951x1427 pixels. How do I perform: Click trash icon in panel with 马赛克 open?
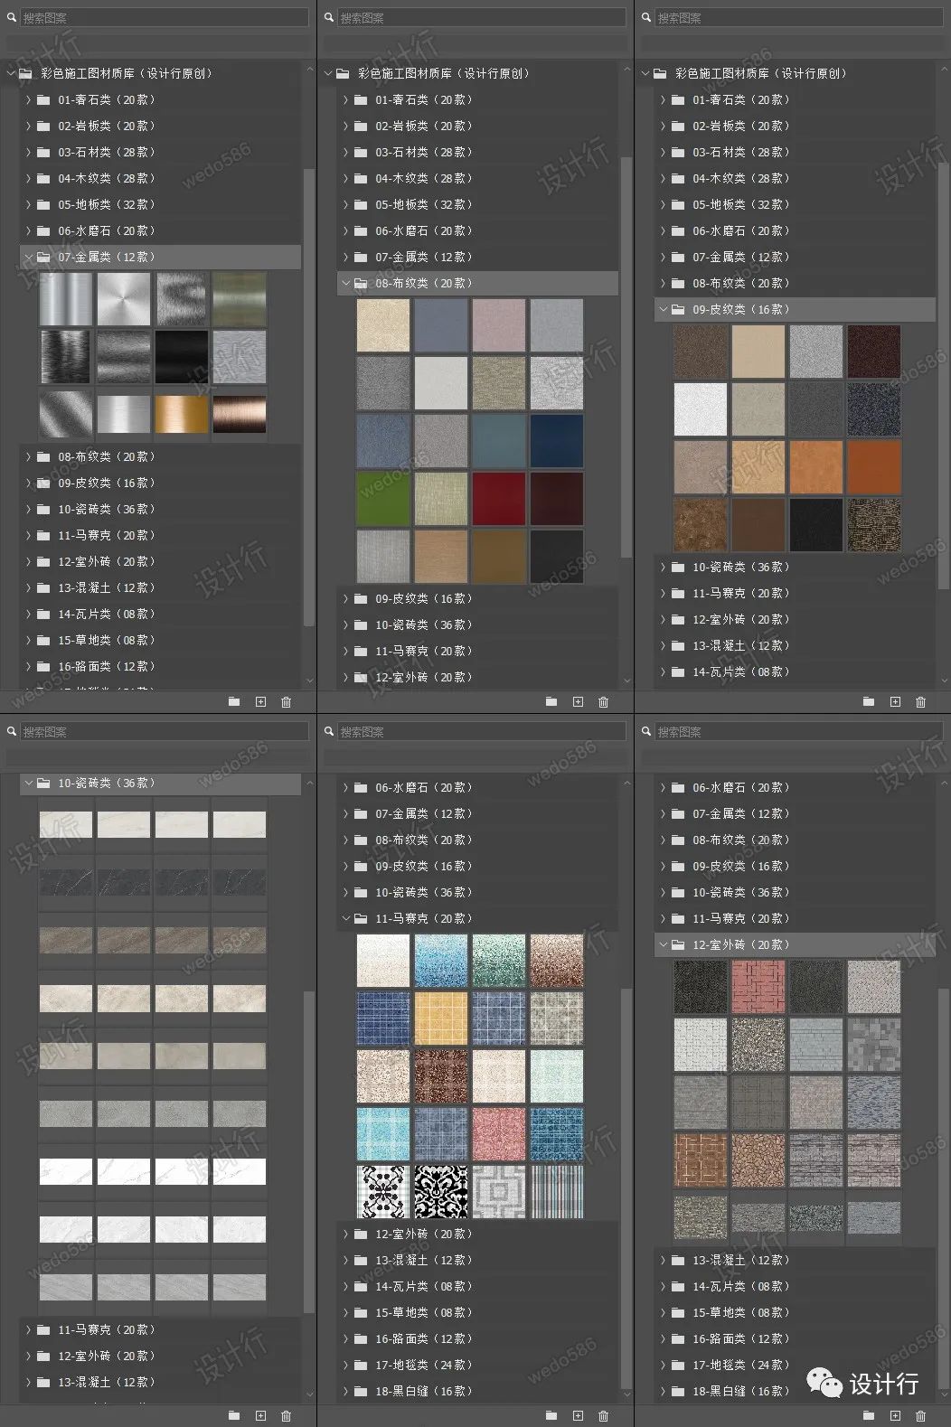click(x=604, y=1415)
